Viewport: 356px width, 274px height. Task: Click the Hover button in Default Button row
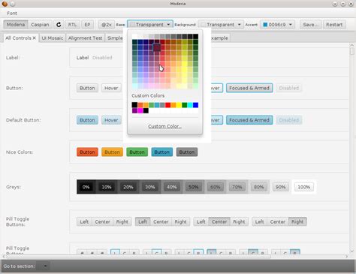[x=111, y=120]
